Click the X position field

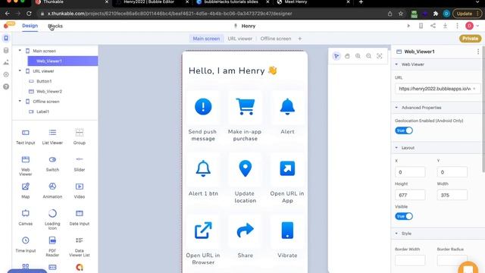[x=410, y=172]
